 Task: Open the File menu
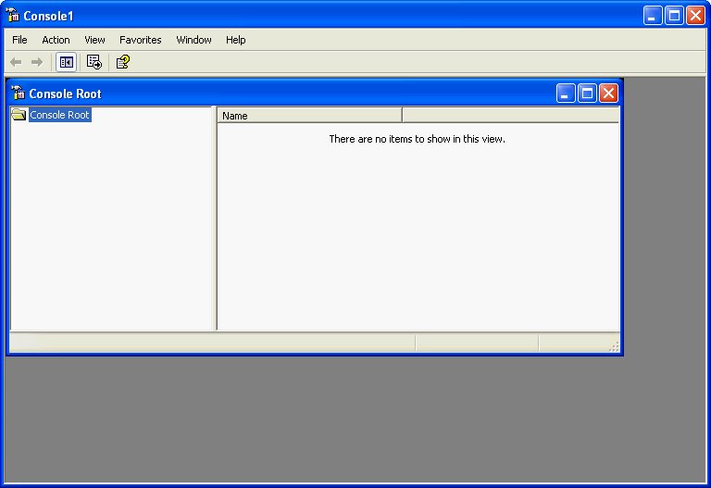19,40
